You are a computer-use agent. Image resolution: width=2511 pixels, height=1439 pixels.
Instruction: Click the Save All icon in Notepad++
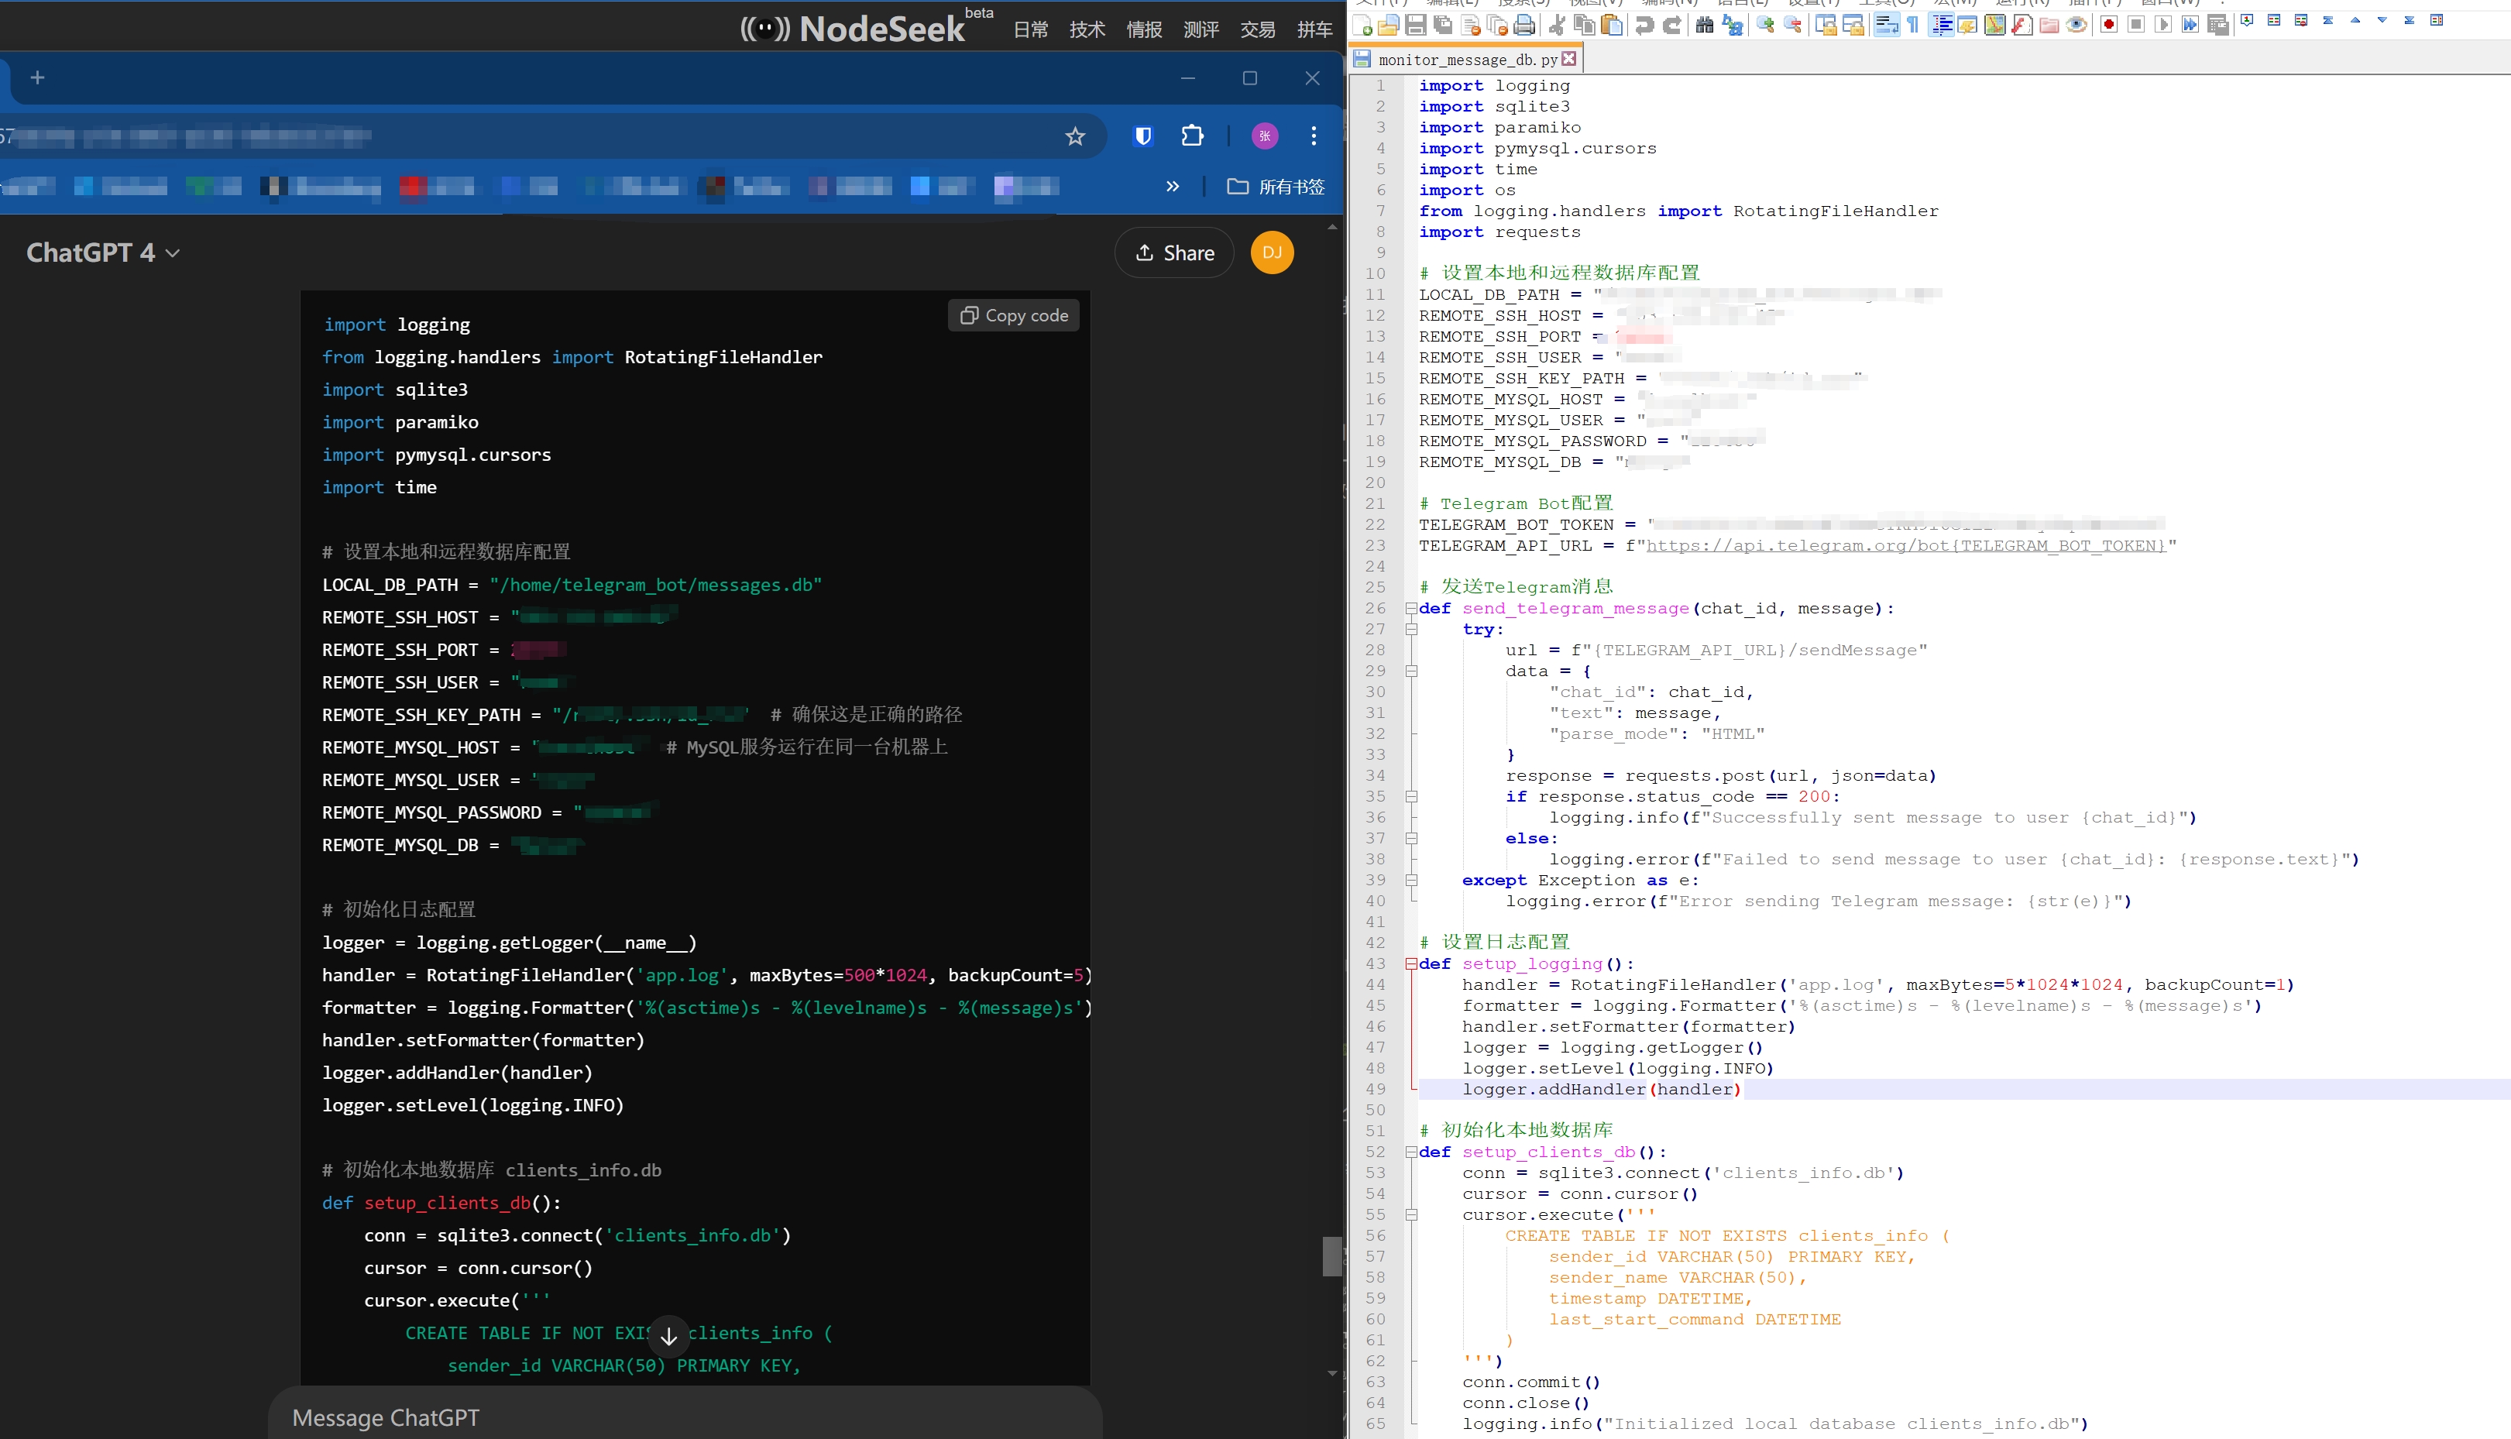point(1443,25)
